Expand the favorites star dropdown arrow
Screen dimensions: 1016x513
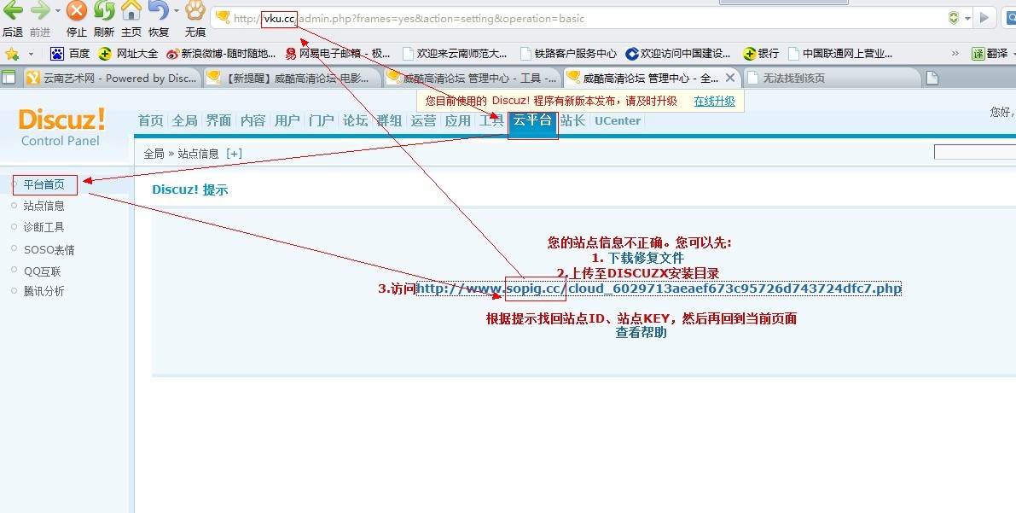[x=31, y=54]
